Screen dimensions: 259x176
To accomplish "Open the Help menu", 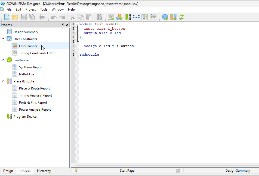I will point(71,9).
